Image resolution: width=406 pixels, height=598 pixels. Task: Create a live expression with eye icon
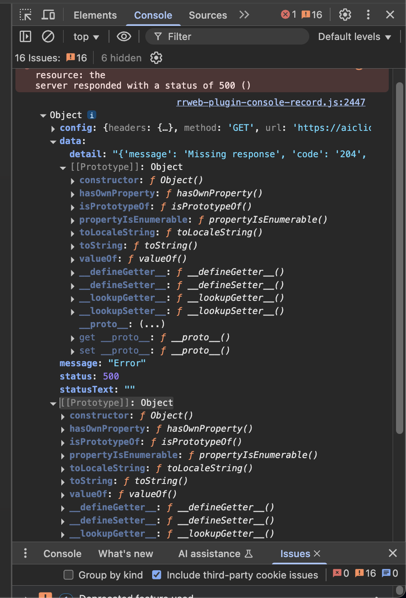tap(124, 36)
